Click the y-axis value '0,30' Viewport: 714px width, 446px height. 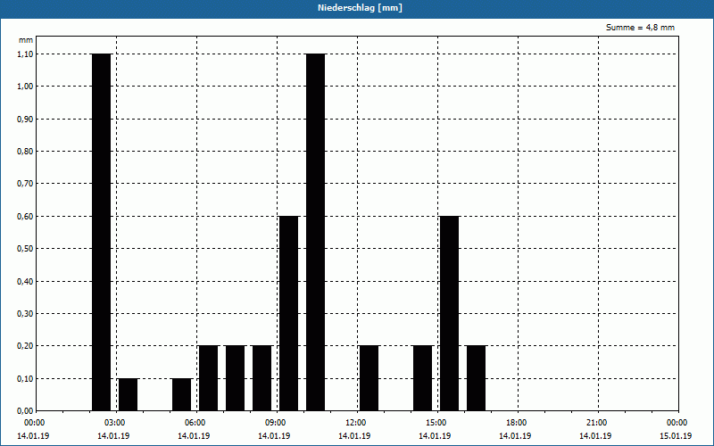[x=26, y=314]
